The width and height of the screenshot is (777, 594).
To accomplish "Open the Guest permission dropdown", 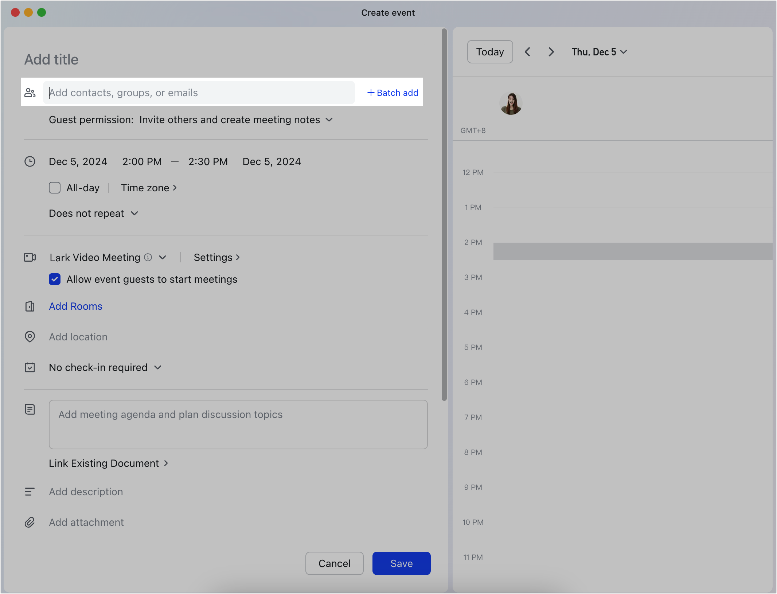I will tap(329, 120).
